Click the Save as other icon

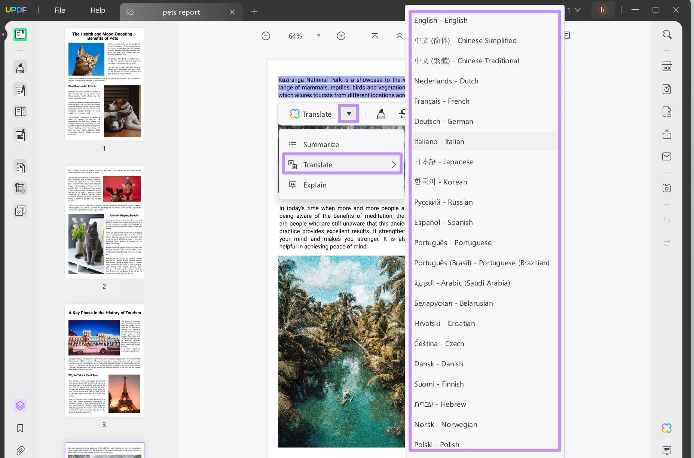(667, 188)
